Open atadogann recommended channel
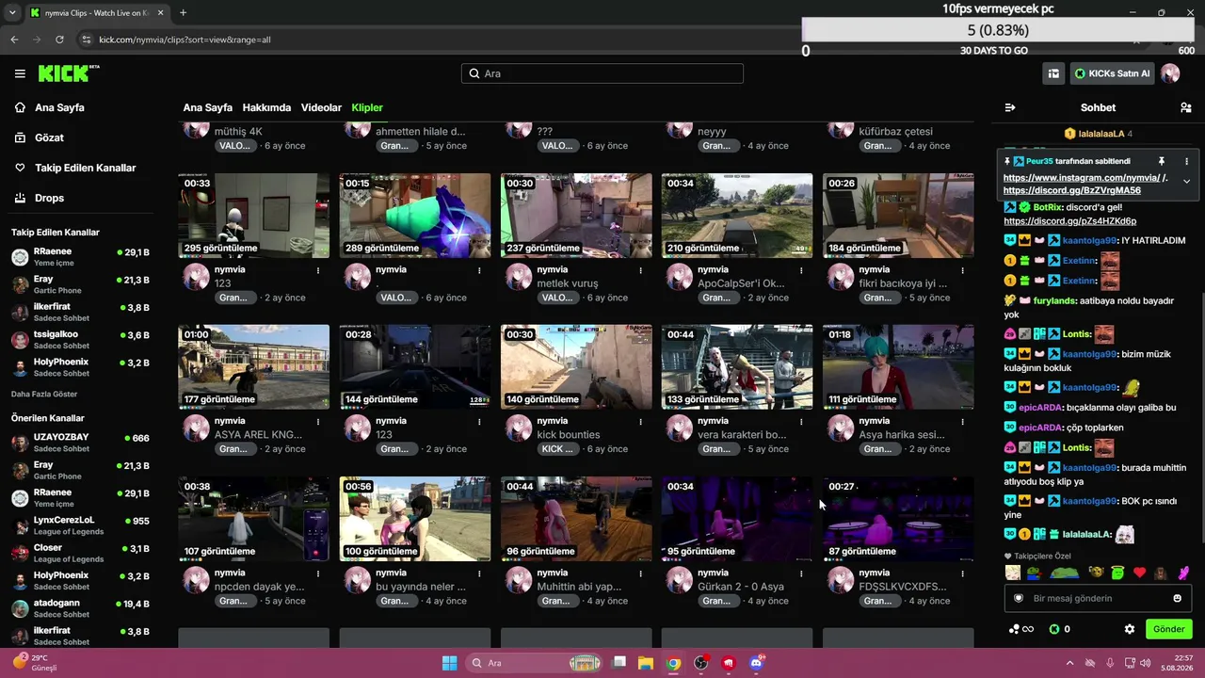Image resolution: width=1205 pixels, height=678 pixels. [80, 607]
